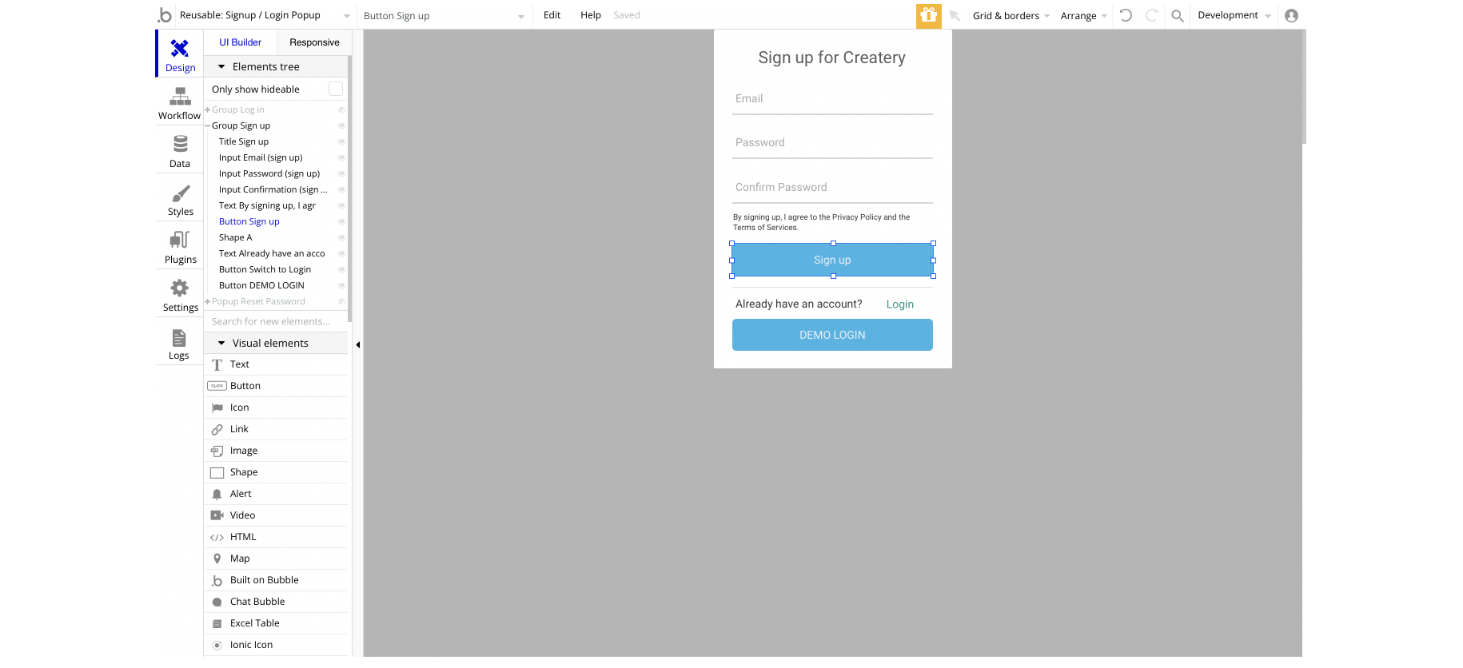Toggle visibility eye for Button DEMO LOGIN row
This screenshot has height=668, width=1463.
341,285
